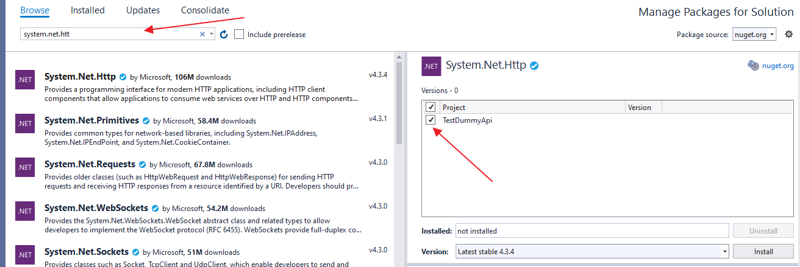800x267 pixels.
Task: Click verified badge of System.Net.Sockets
Action: click(x=136, y=252)
